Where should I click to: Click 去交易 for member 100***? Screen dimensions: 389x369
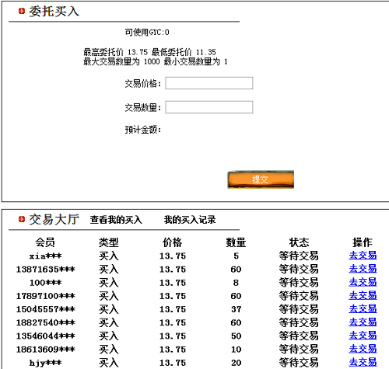363,283
